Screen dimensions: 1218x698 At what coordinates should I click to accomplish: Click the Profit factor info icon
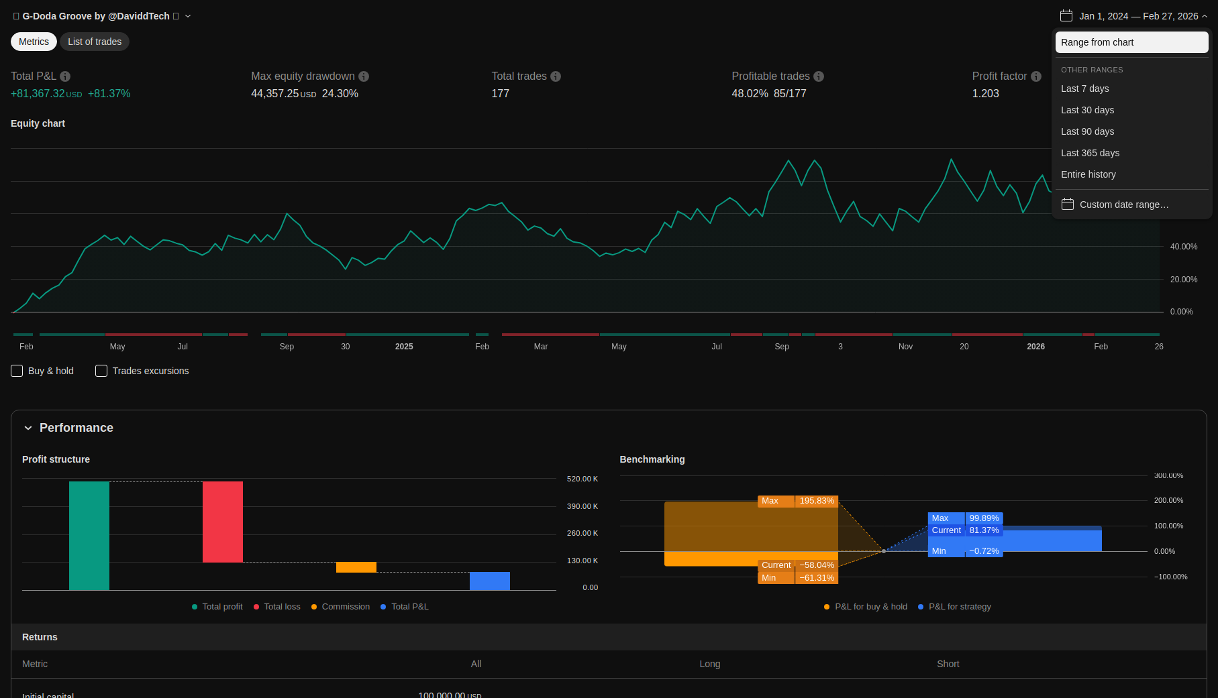[x=1036, y=76]
